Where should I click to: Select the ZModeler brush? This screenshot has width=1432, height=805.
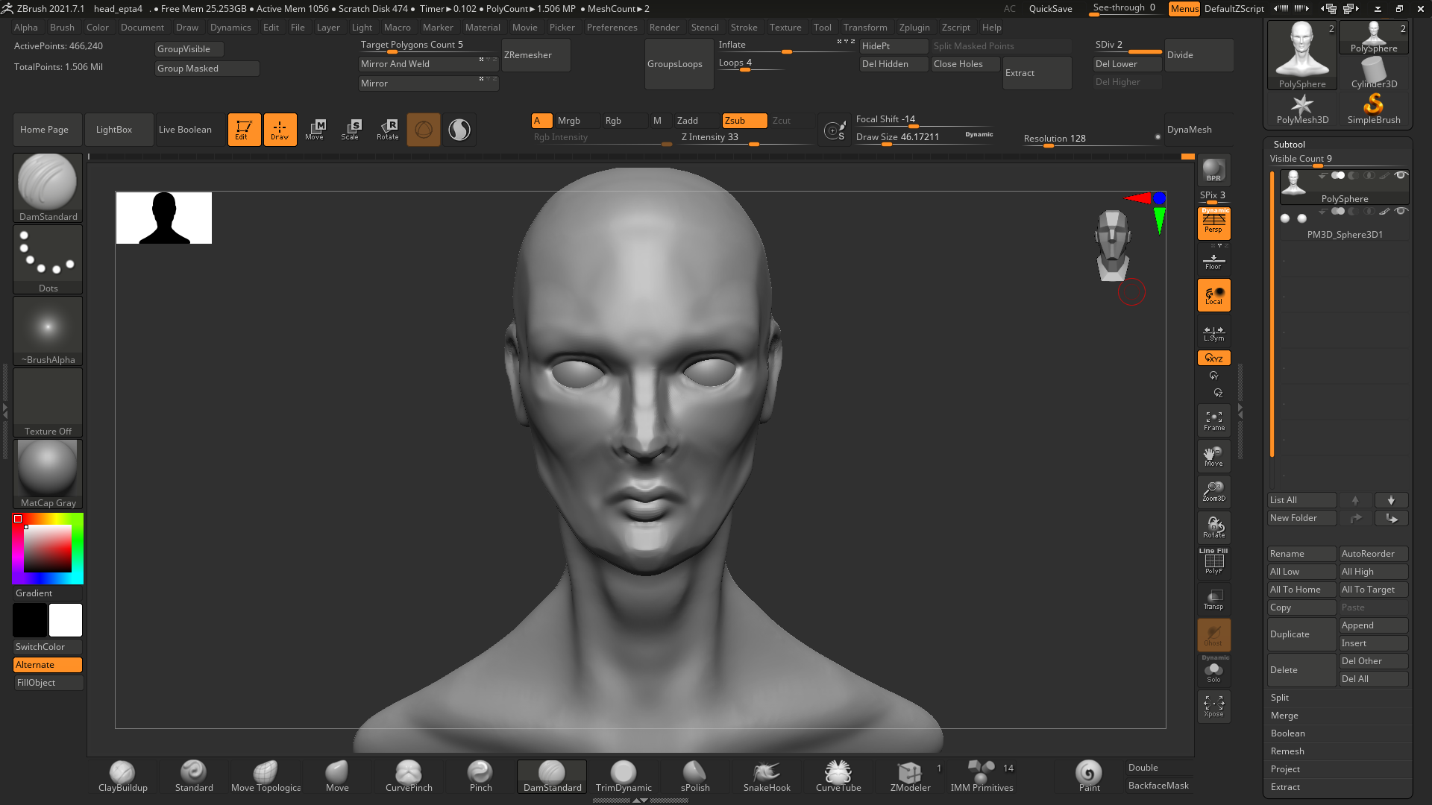click(910, 775)
